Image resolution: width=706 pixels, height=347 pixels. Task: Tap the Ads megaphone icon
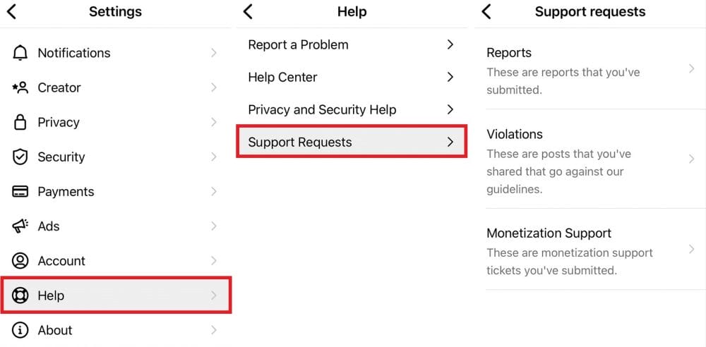coord(20,226)
